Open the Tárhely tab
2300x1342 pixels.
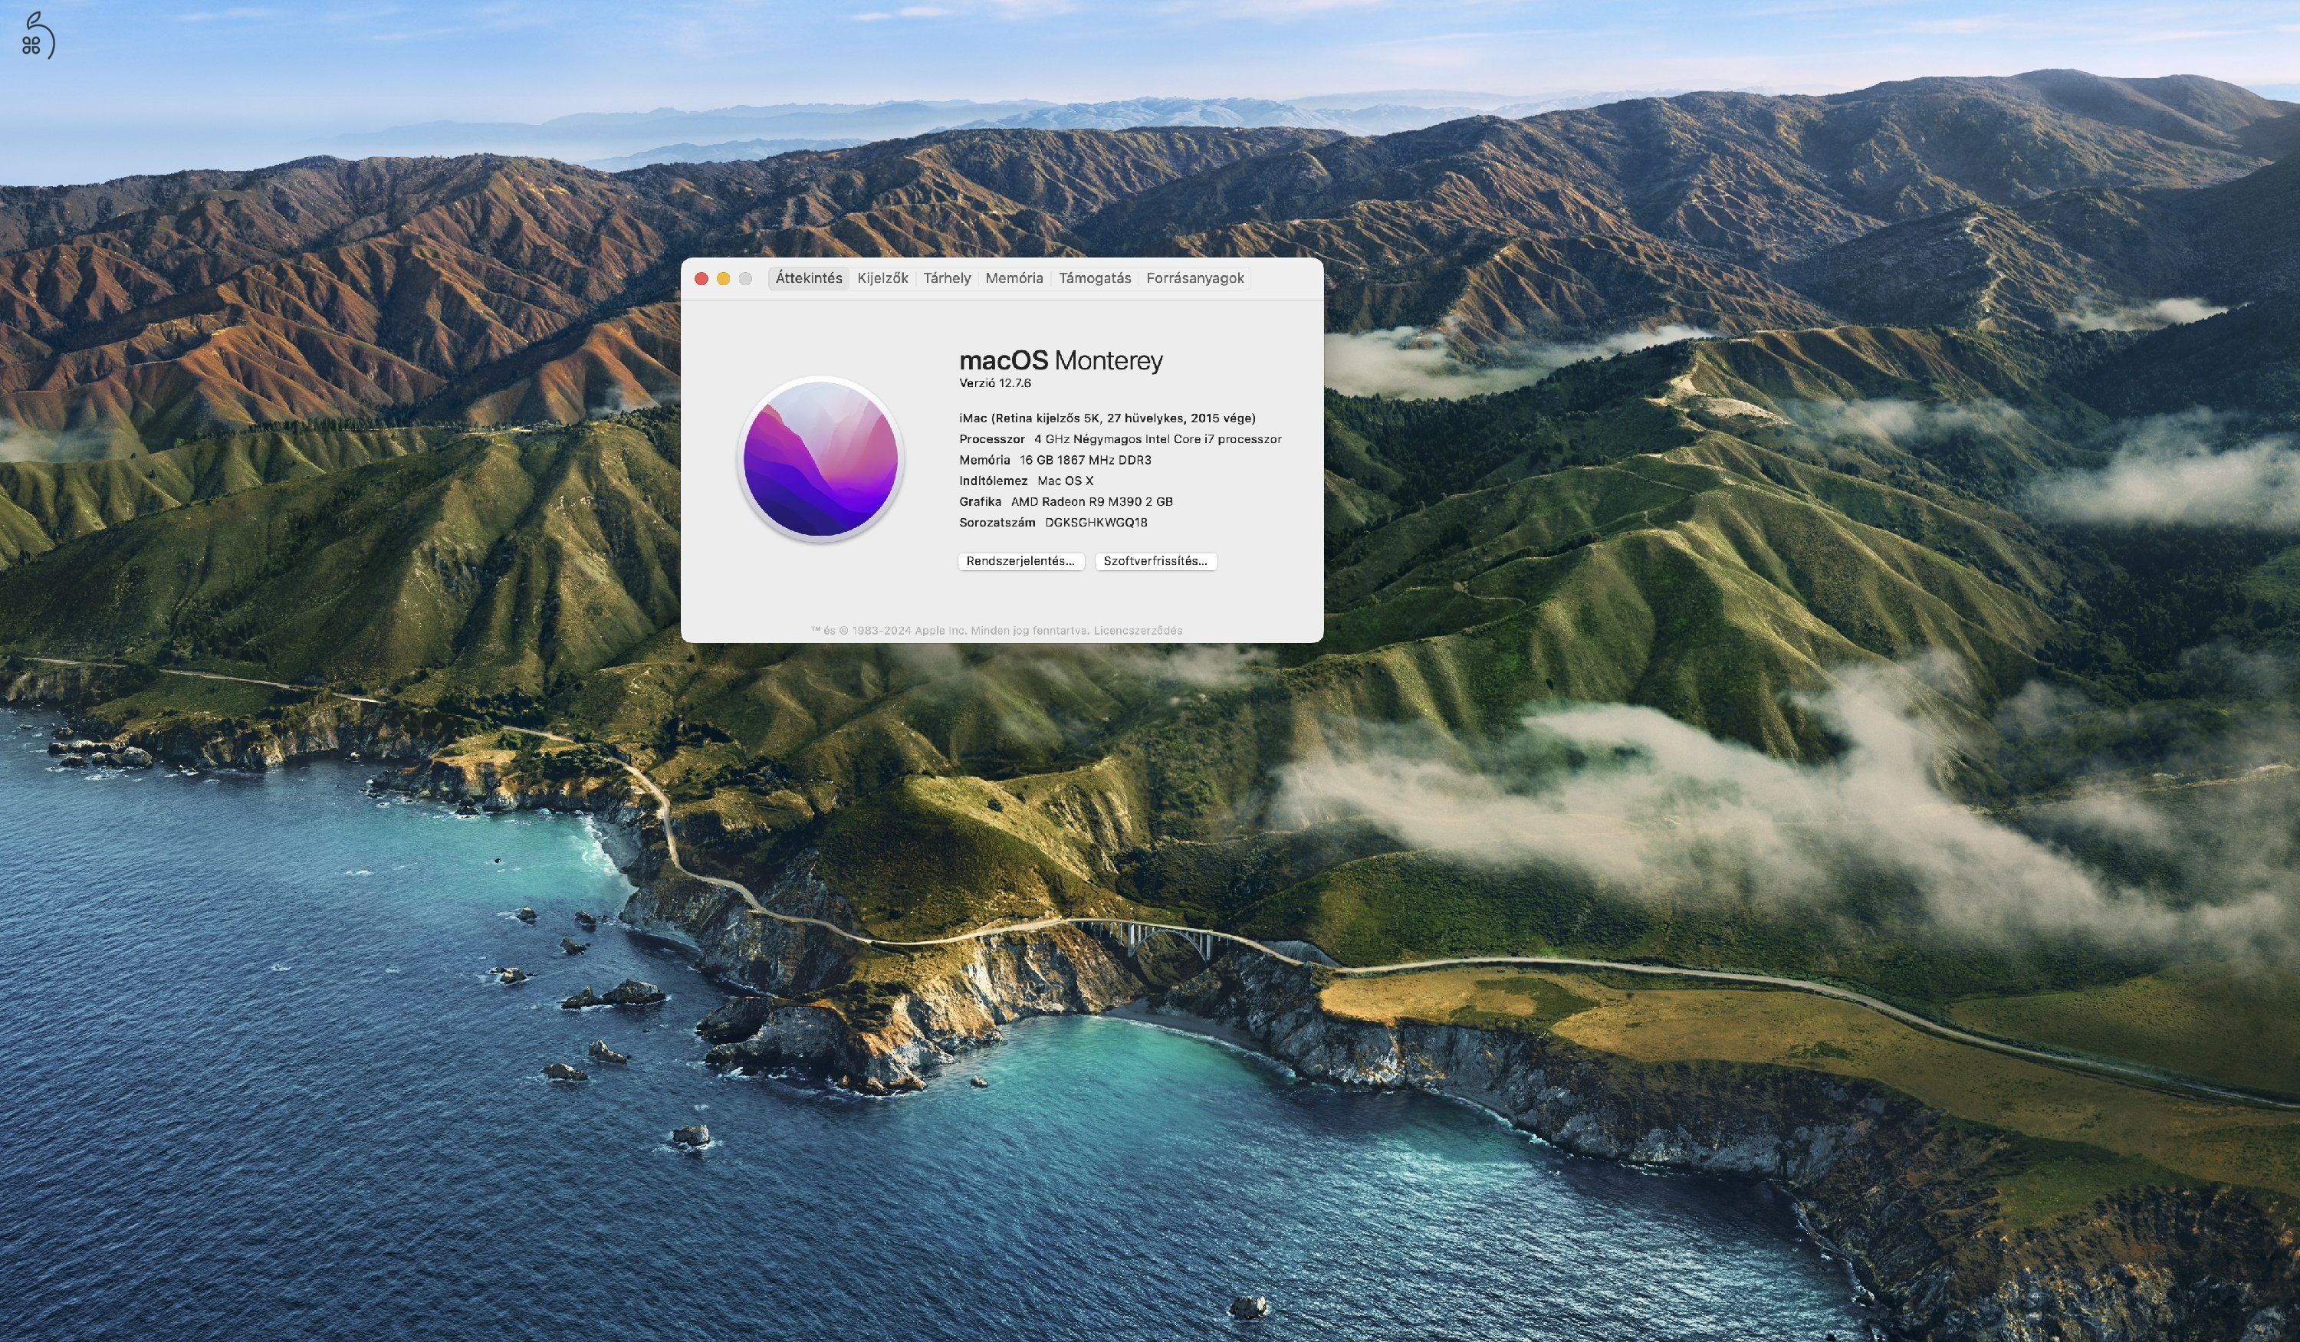pyautogui.click(x=947, y=278)
